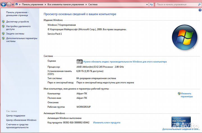Screen dimensions: 202x133
Task: Click the genuine Microsoft software badge
Action: pos(181,121)
